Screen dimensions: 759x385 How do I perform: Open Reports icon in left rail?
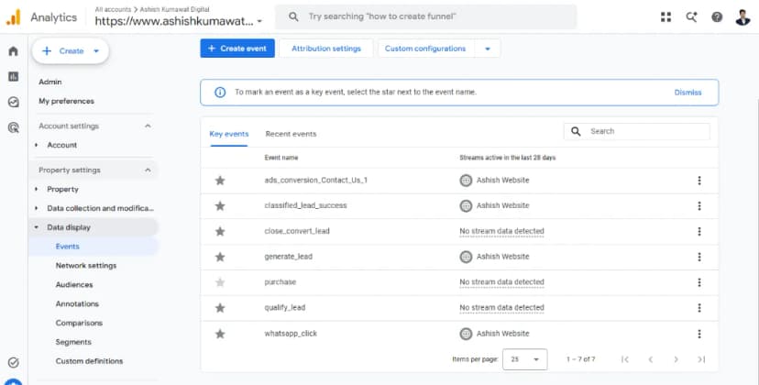click(14, 76)
